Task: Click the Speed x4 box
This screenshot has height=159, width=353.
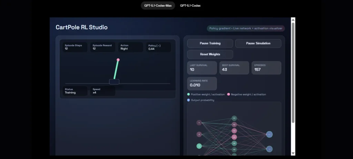Action: [x=103, y=91]
